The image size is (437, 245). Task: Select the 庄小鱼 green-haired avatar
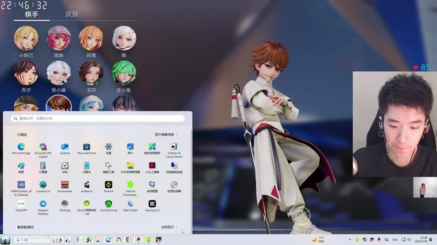(x=124, y=73)
